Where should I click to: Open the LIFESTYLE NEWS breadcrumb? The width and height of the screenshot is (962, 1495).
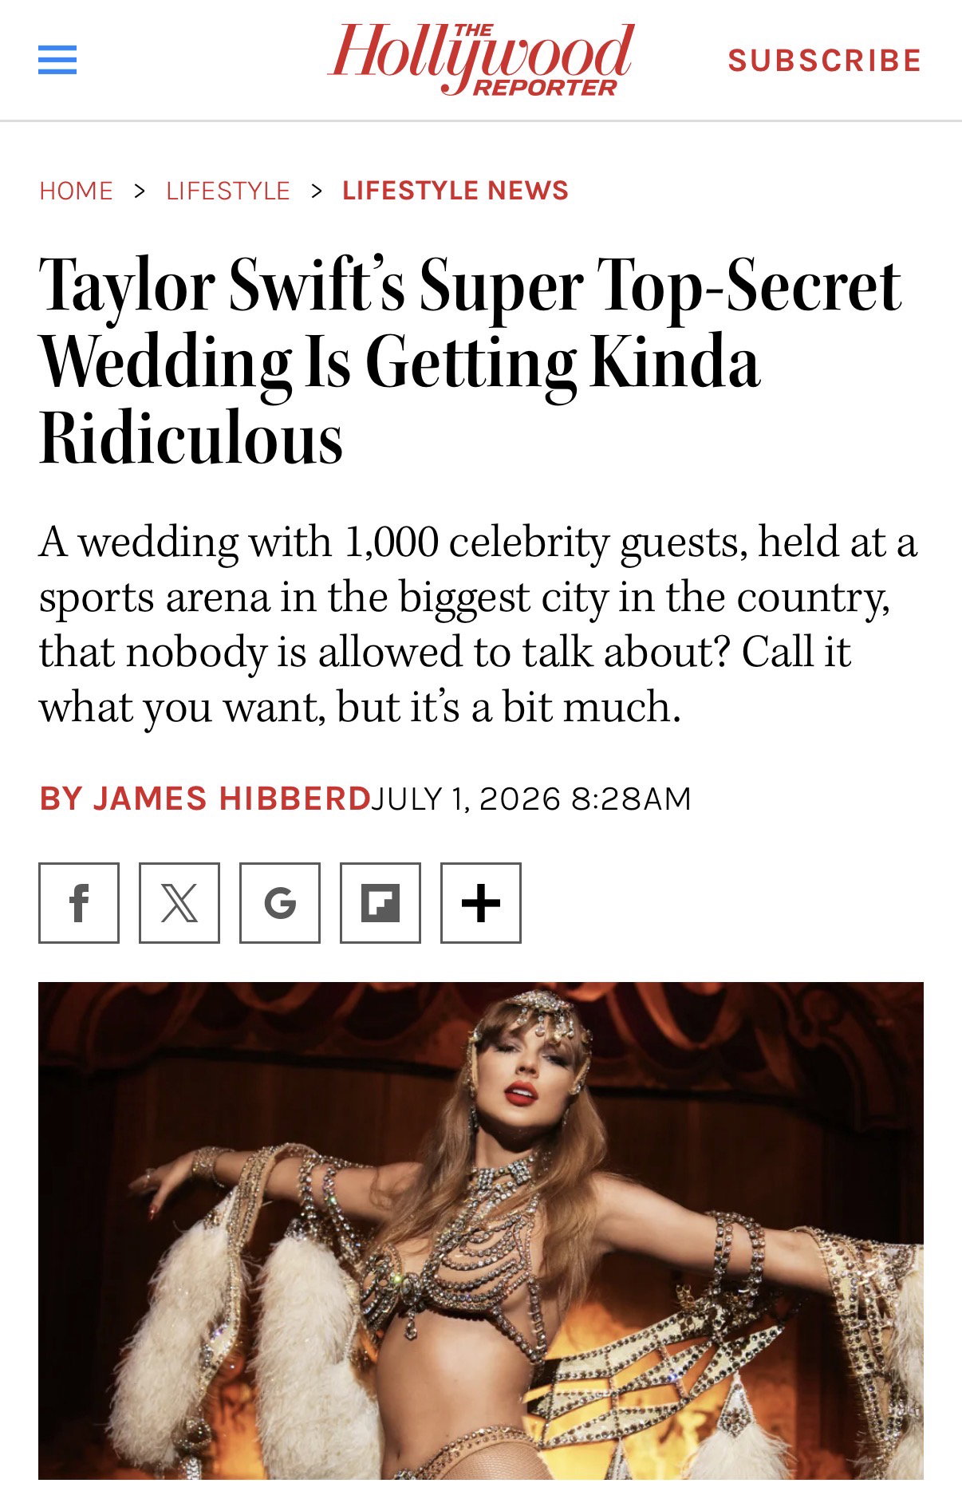click(455, 191)
